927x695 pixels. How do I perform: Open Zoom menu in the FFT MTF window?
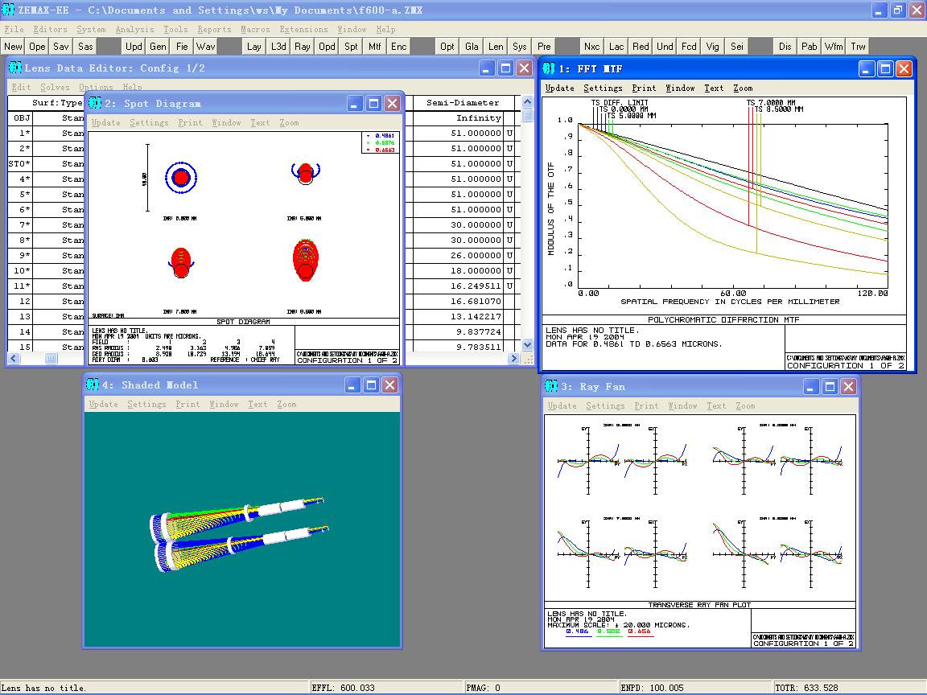pyautogui.click(x=743, y=88)
